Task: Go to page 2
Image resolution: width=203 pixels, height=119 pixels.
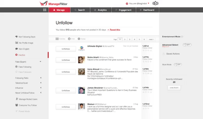Action: click(125, 39)
